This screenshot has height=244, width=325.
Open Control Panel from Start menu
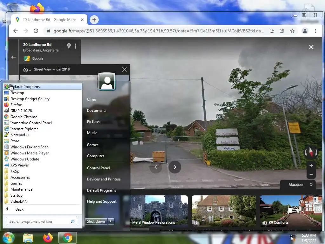tap(98, 168)
